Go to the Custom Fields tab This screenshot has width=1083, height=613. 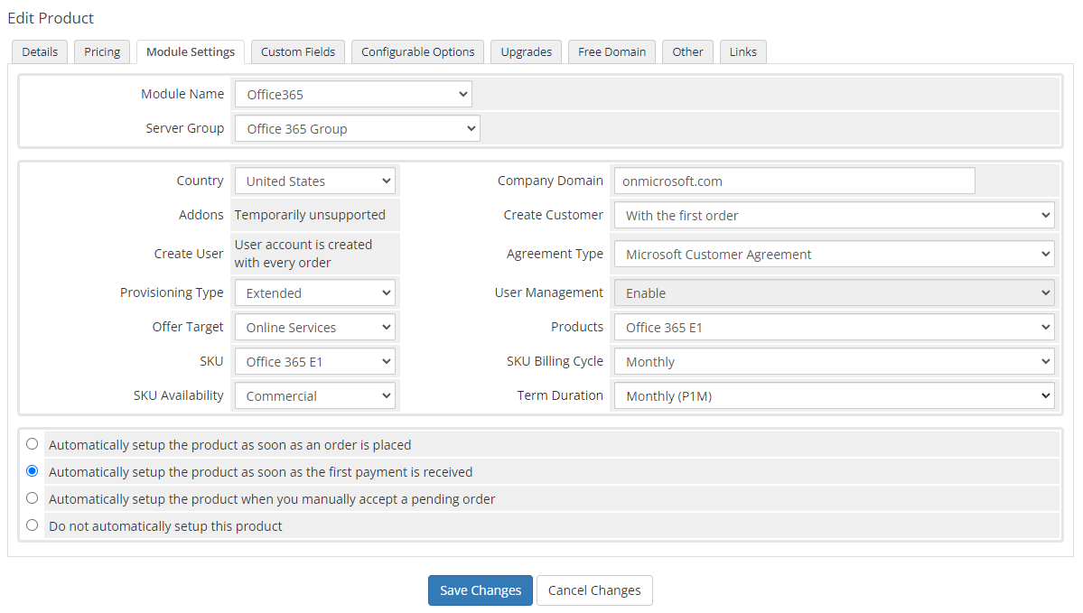click(x=298, y=51)
